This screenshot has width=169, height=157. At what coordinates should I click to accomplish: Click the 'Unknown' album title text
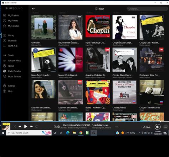point(36,42)
